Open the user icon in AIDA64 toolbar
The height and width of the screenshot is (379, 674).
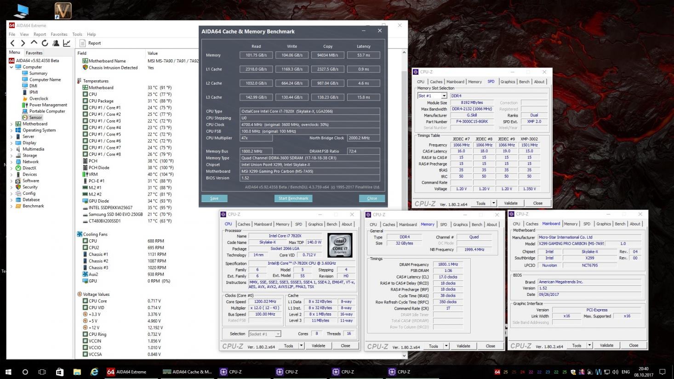(x=56, y=43)
